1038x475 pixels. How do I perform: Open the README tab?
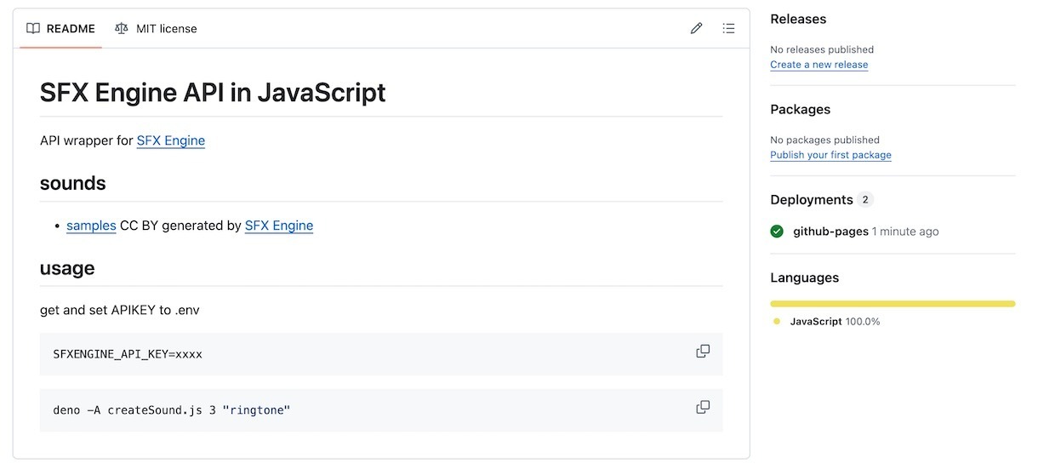coord(60,28)
